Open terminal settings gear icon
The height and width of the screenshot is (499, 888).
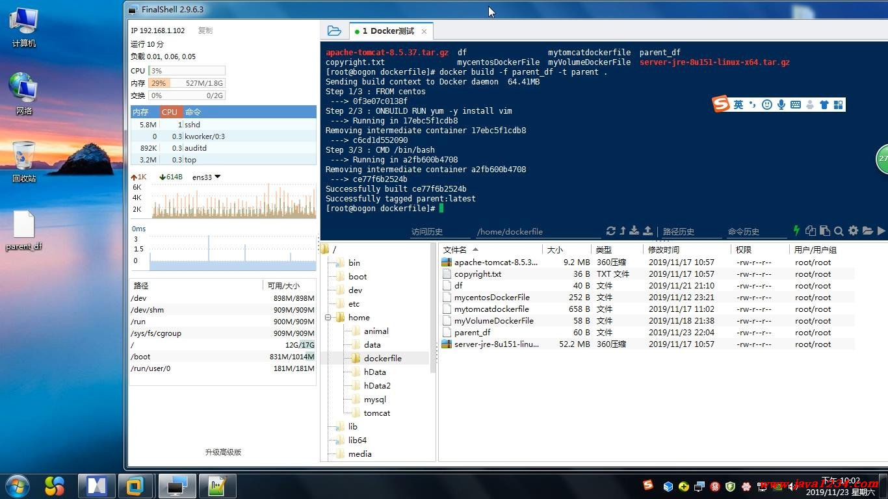point(854,231)
